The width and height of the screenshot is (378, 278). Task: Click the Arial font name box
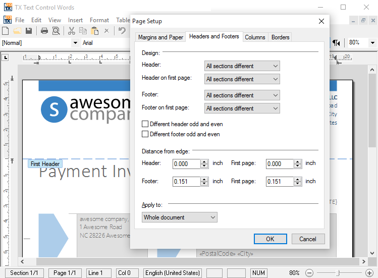tap(106, 43)
